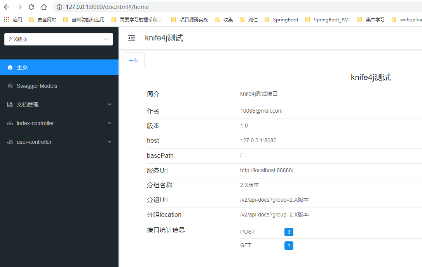Click the POST method label
This screenshot has height=267, width=422.
pyautogui.click(x=248, y=232)
